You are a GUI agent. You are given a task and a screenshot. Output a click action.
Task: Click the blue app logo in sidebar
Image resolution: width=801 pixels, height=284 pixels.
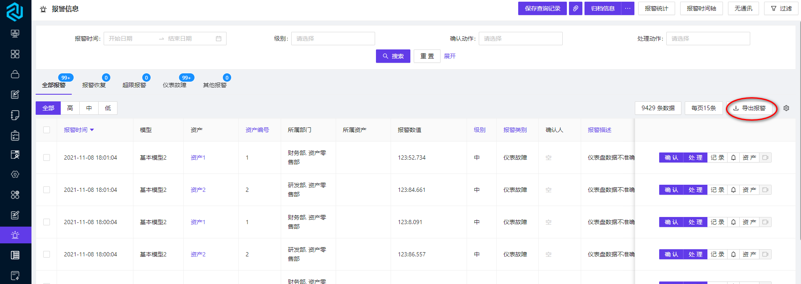(15, 11)
